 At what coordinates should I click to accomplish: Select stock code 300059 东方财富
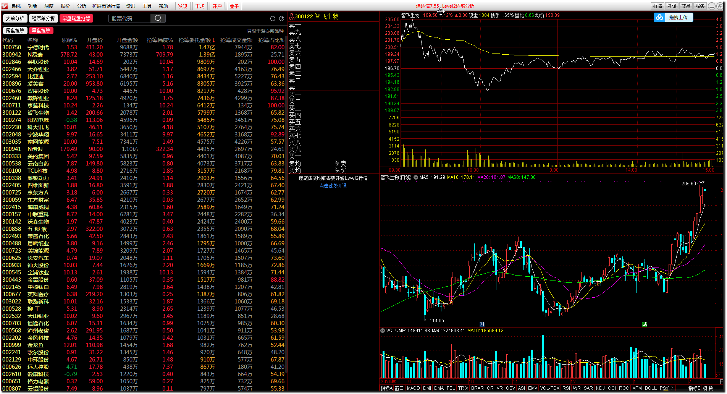[144, 200]
